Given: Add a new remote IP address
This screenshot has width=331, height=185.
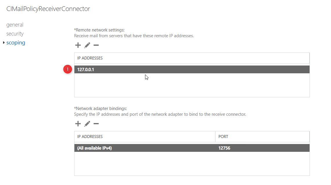Looking at the screenshot, I should 78,45.
